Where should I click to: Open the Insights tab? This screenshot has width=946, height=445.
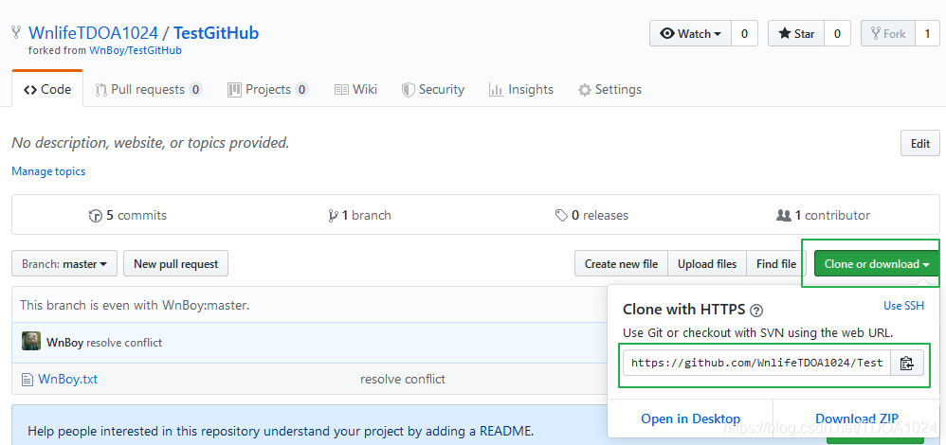coord(520,89)
